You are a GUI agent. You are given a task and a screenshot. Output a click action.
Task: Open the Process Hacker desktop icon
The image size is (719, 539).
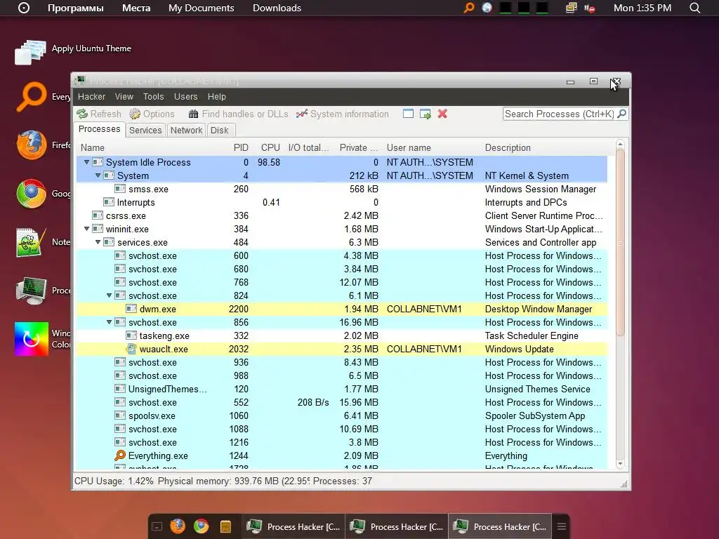(x=31, y=291)
